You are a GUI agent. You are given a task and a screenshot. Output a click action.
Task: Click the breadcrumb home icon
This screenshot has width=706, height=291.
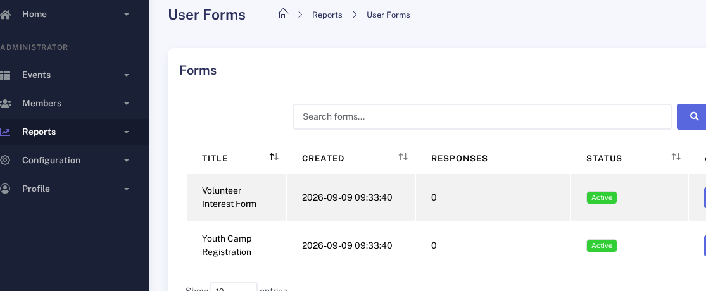283,14
